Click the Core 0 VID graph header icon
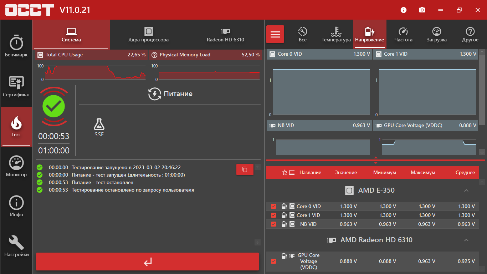The width and height of the screenshot is (487, 274). [x=272, y=54]
